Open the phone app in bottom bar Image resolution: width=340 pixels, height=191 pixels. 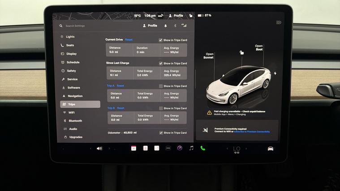click(x=202, y=148)
